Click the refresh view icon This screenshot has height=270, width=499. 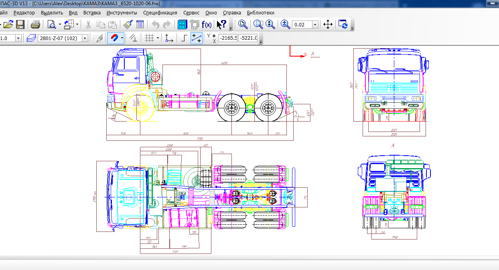coord(343,24)
